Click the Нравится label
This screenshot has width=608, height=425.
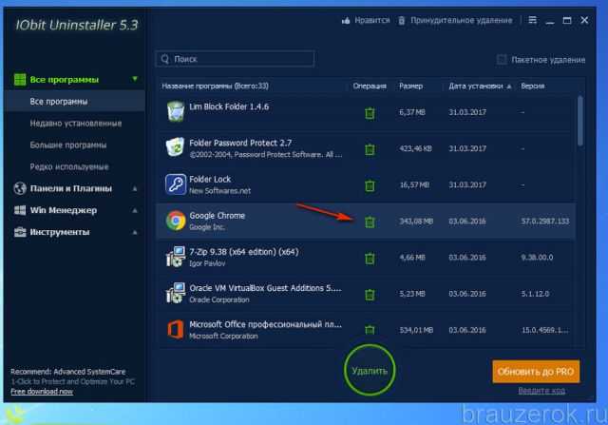click(371, 20)
